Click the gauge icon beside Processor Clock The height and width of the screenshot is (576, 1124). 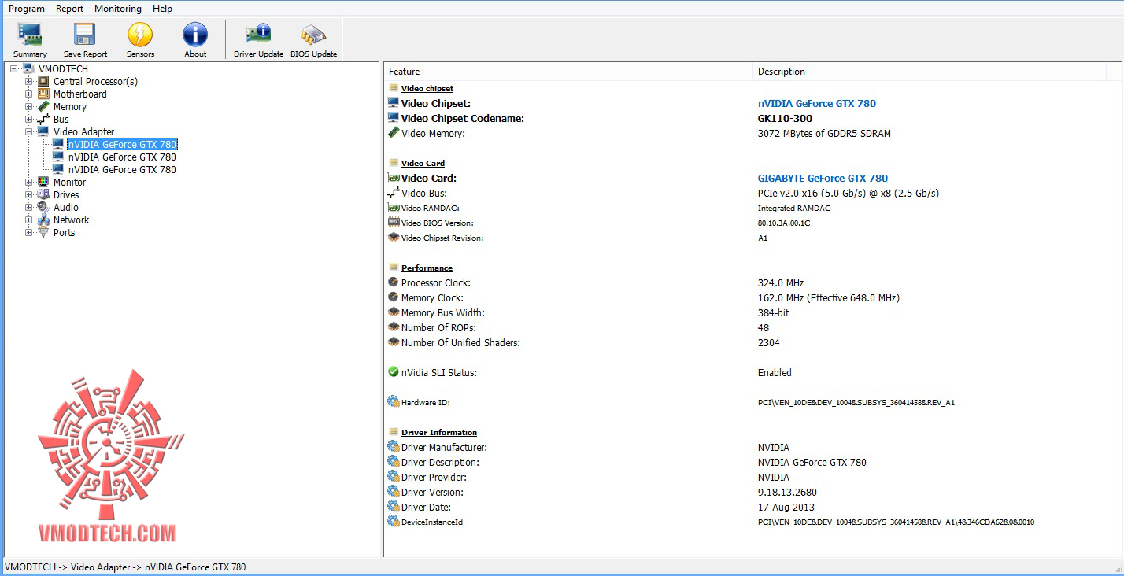click(394, 282)
